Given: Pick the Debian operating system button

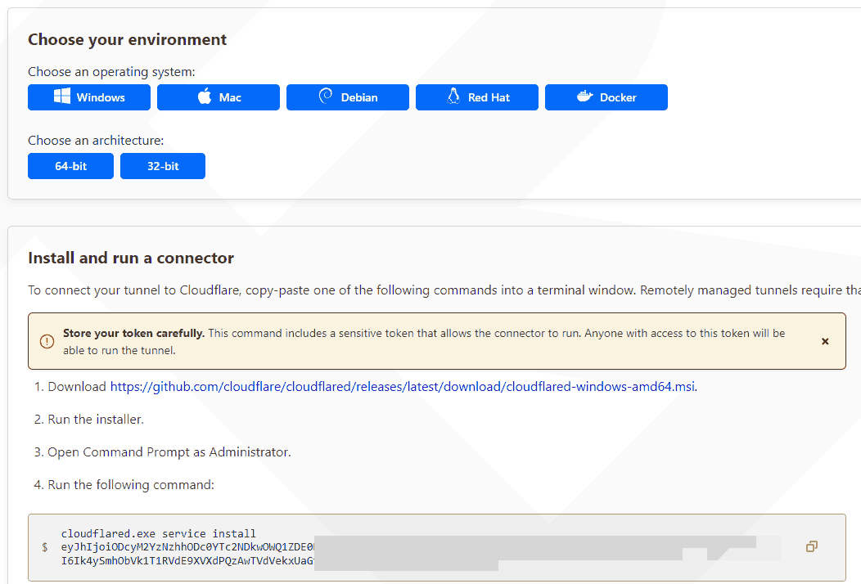Looking at the screenshot, I should (348, 97).
